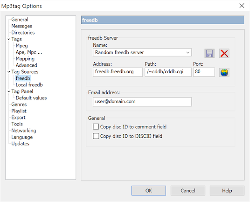
Task: Enable Copy disc ID to DISCID field
Action: click(96, 136)
